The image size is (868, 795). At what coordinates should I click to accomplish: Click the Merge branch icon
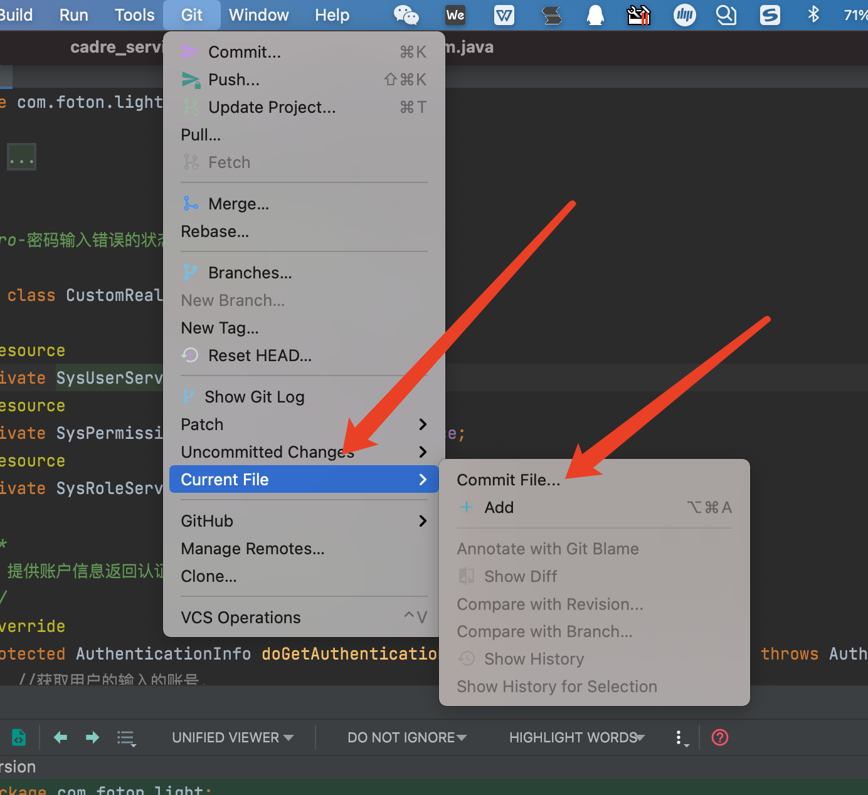[x=191, y=203]
